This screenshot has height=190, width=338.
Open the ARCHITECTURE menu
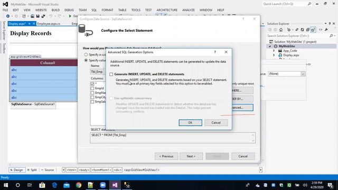click(x=167, y=10)
